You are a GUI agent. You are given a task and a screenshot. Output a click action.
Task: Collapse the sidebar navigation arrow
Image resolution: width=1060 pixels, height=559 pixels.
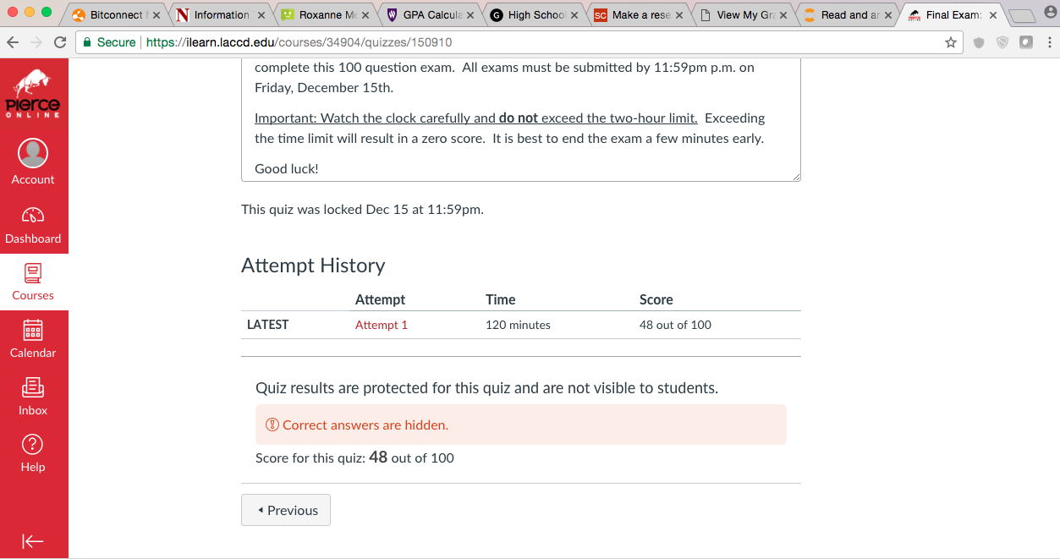point(33,541)
